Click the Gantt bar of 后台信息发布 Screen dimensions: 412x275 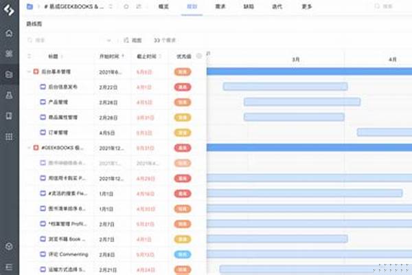[x=286, y=87]
